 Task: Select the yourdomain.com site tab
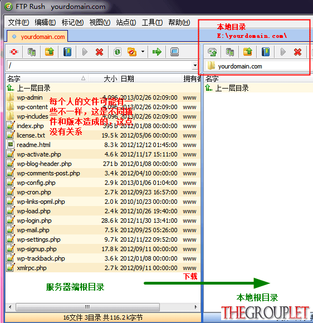pyautogui.click(x=37, y=36)
